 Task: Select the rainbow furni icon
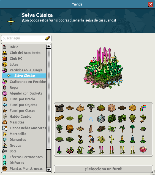point(143,108)
